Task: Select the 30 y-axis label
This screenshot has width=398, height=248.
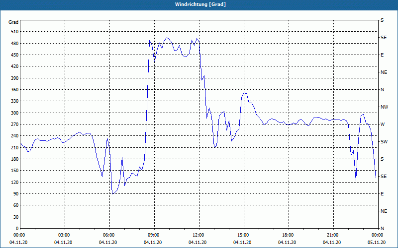Action: pyautogui.click(x=16, y=217)
